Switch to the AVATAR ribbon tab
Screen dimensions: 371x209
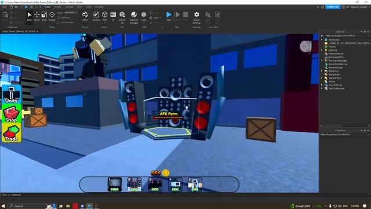pyautogui.click(x=70, y=7)
